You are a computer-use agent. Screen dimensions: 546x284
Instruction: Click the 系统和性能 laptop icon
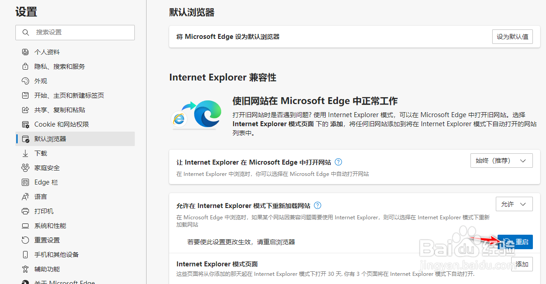25,226
